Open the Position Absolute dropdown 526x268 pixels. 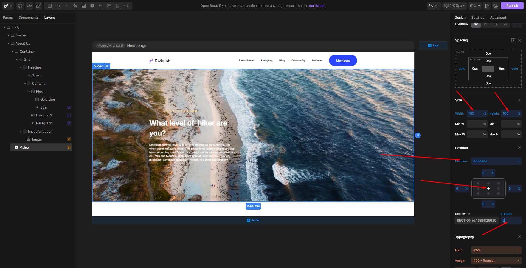tap(496, 161)
